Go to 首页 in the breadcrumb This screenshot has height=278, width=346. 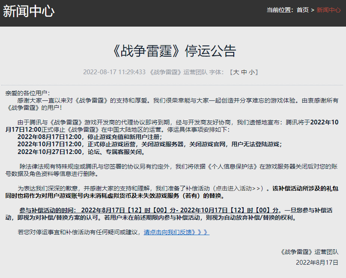pos(302,10)
